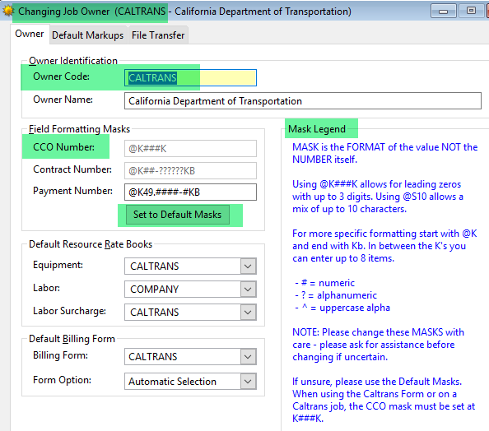
Task: Expand the Billing Form dropdown arrow
Action: click(x=249, y=356)
